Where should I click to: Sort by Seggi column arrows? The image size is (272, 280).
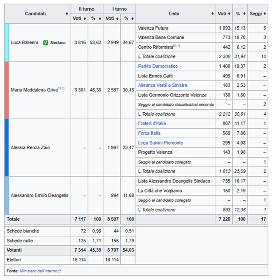tap(265, 14)
